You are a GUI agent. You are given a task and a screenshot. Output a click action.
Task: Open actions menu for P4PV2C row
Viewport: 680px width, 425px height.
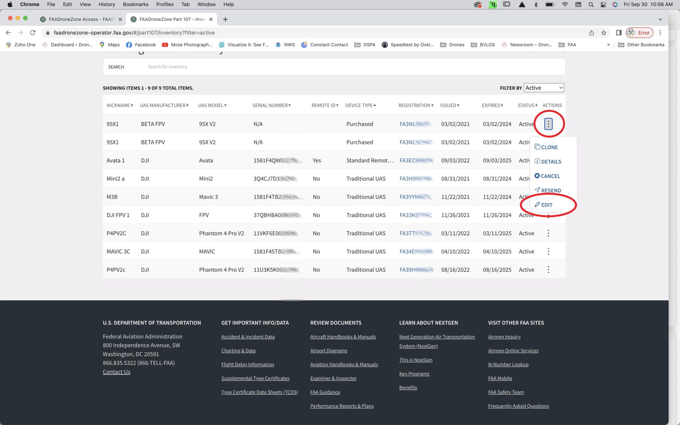[x=548, y=233]
